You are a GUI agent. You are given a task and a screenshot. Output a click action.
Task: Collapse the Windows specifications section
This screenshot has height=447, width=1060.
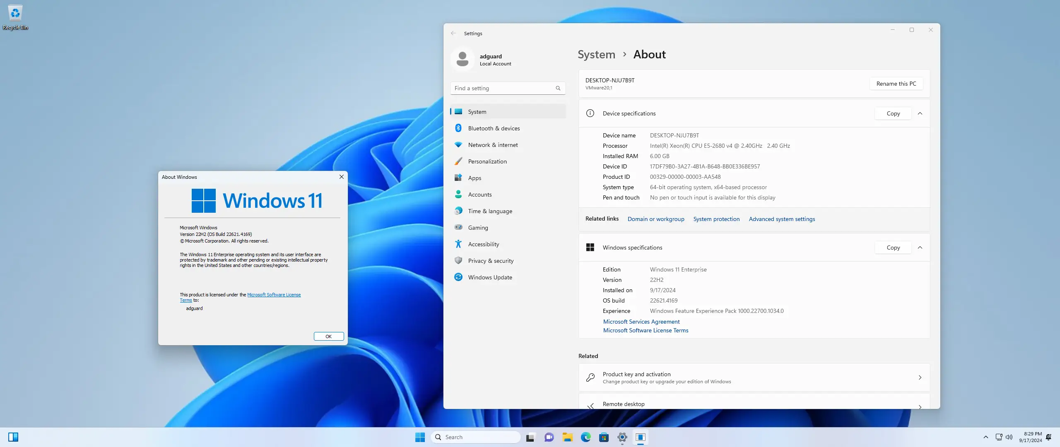point(920,247)
